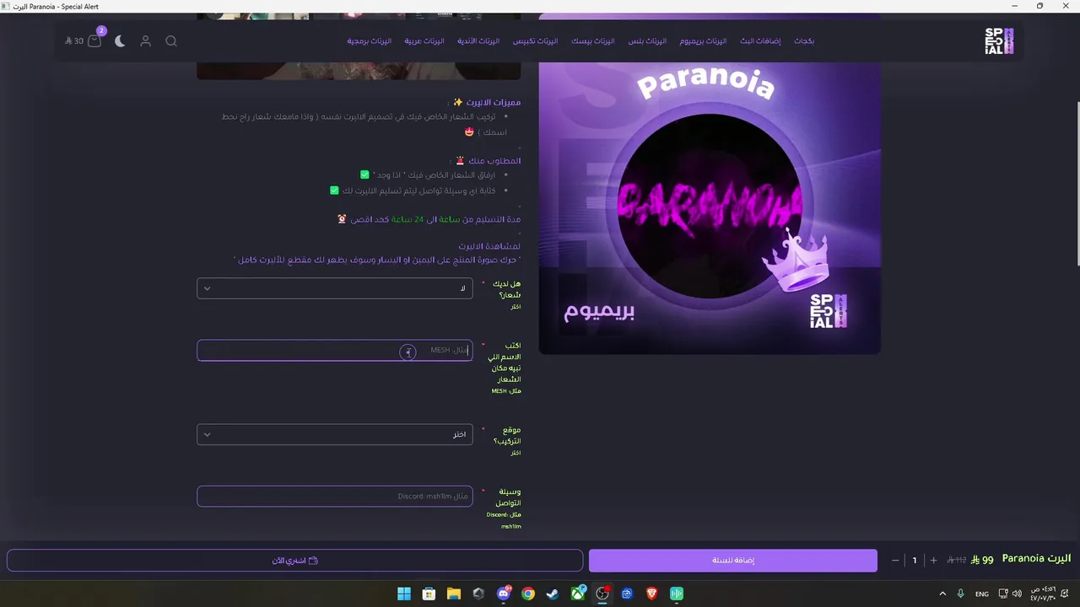Open Steam from the taskbar
Screen dimensions: 1080x607
pyautogui.click(x=553, y=594)
